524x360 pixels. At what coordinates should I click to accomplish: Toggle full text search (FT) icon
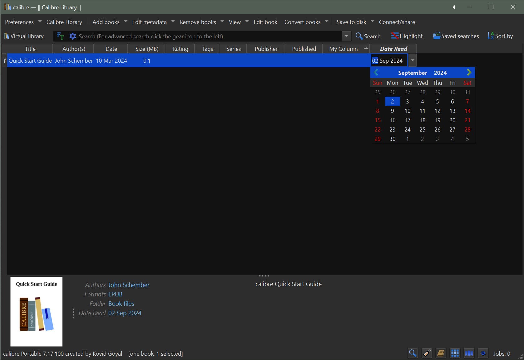click(61, 36)
